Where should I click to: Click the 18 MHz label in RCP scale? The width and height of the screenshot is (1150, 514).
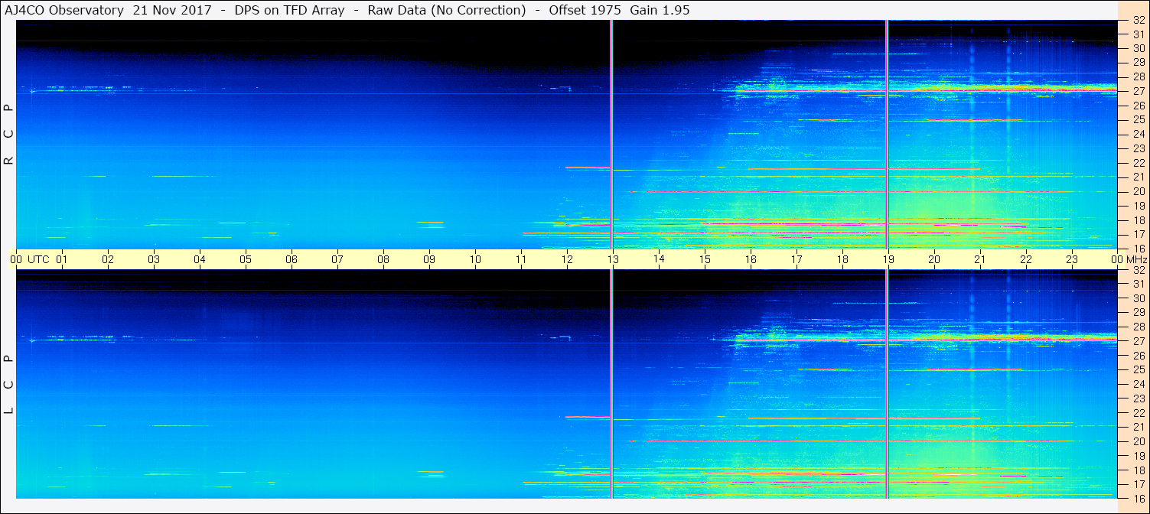pyautogui.click(x=1139, y=220)
